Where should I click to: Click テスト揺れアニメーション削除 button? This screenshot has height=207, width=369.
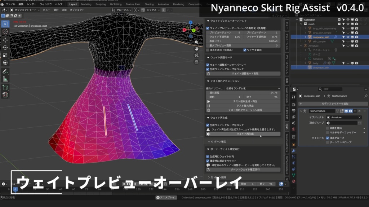click(243, 110)
